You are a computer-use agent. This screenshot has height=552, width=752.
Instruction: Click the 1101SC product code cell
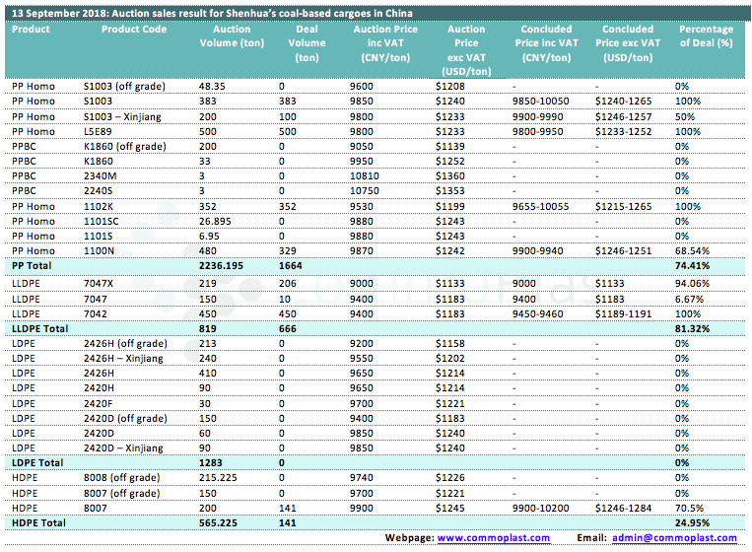pos(101,222)
